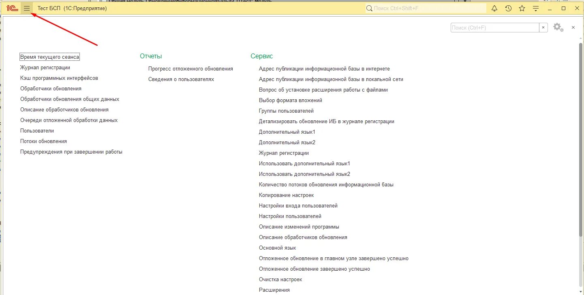Focus the global search Ctrl+Shift+F field
Image resolution: width=584 pixels, height=295 pixels.
click(x=426, y=8)
